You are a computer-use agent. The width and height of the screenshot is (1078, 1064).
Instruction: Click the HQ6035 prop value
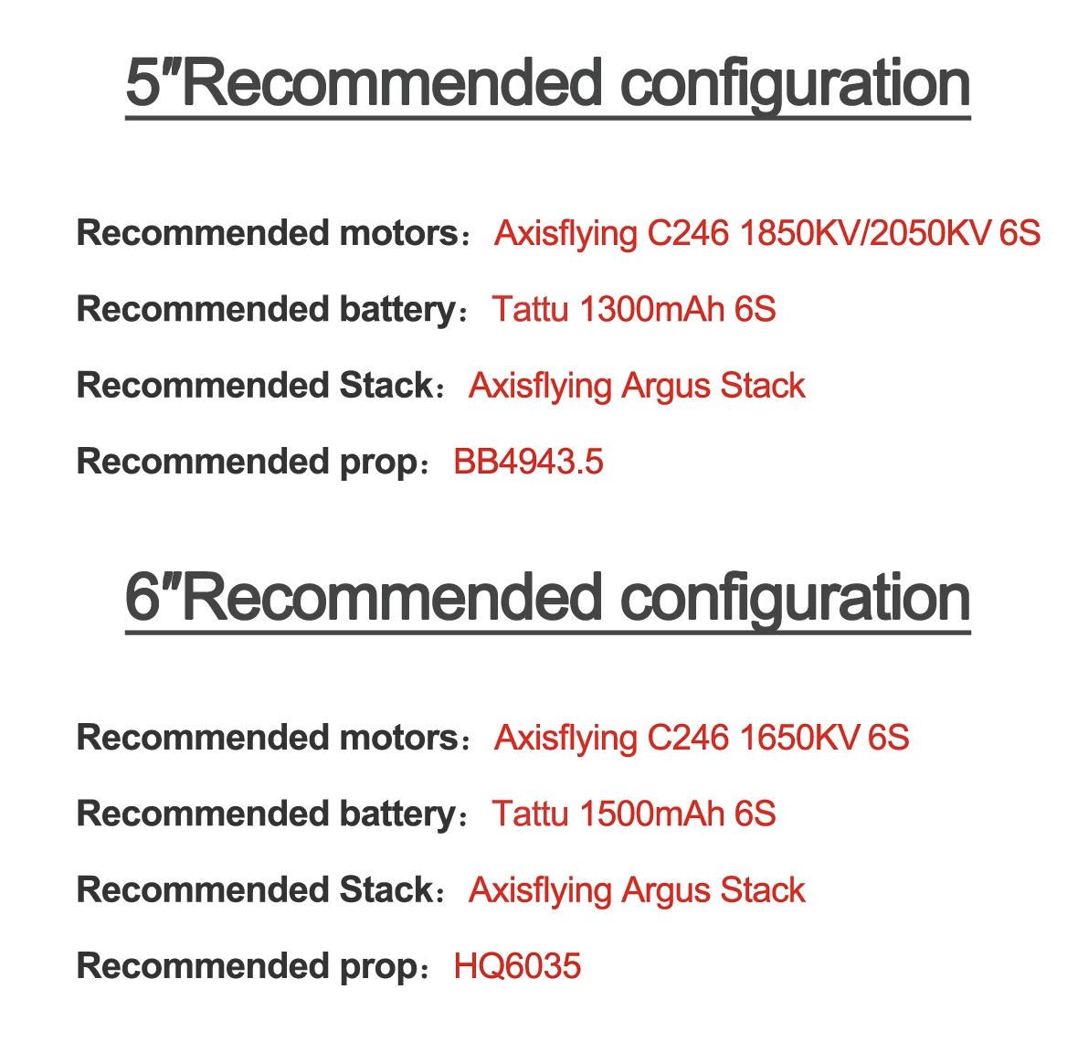pyautogui.click(x=517, y=966)
